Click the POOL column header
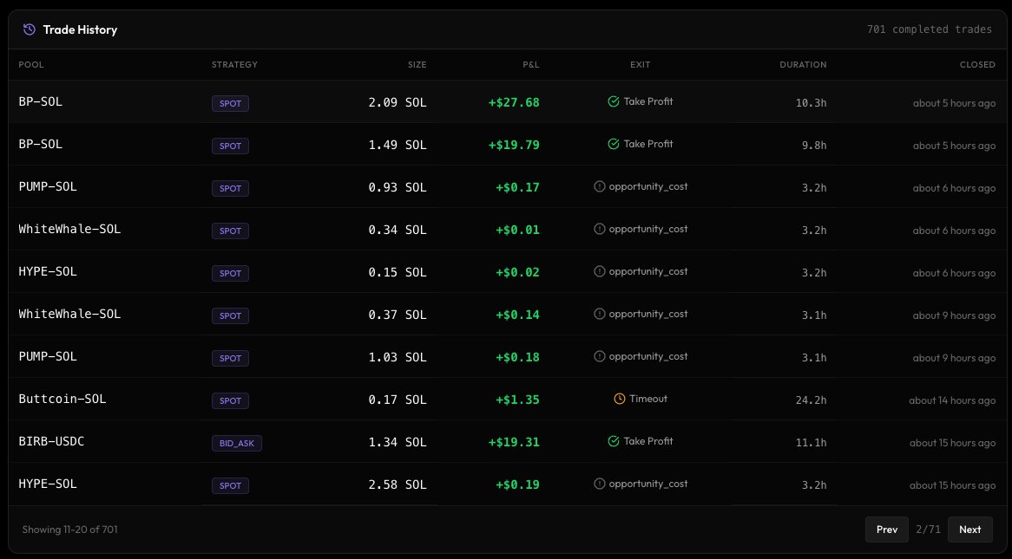The height and width of the screenshot is (559, 1012). click(x=31, y=64)
